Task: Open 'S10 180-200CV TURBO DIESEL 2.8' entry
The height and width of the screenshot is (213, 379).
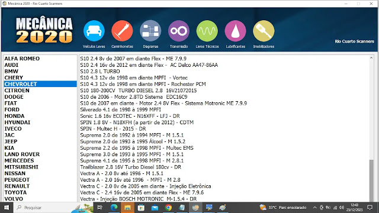Action: point(138,91)
